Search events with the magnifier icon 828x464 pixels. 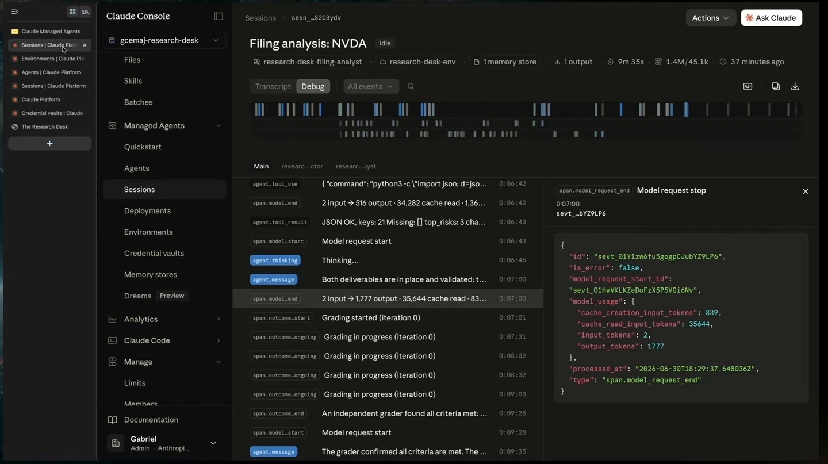tap(411, 86)
